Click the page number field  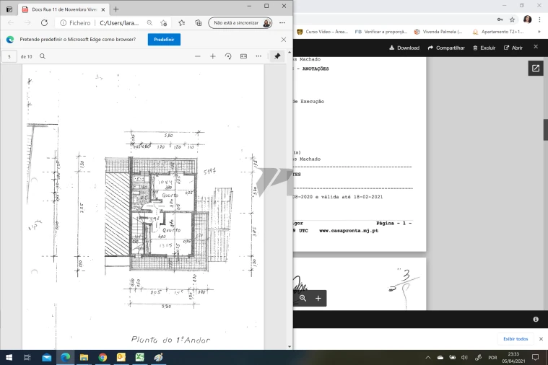tap(9, 56)
